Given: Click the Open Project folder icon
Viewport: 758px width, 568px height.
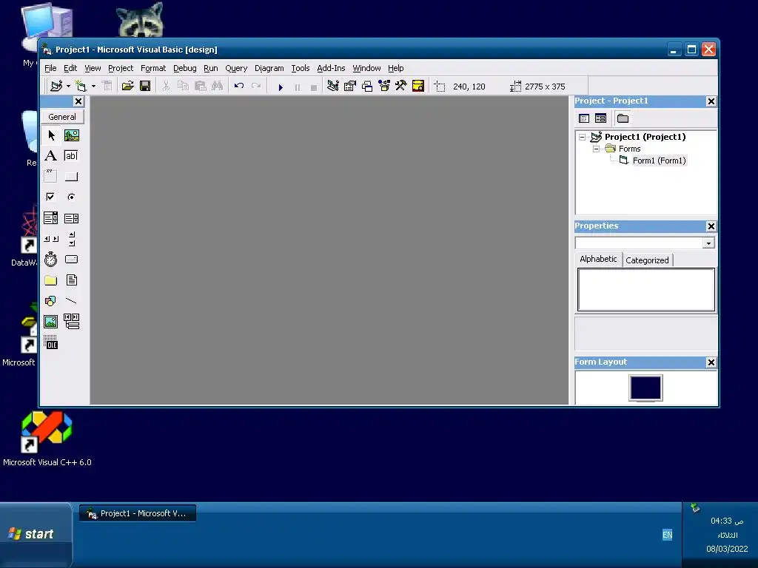Looking at the screenshot, I should click(127, 86).
